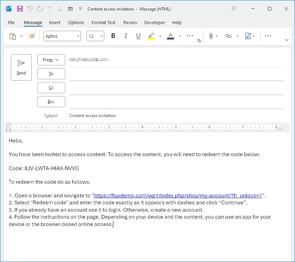Open the Aptos font name dropdown
295x262 pixels.
[x=62, y=36]
